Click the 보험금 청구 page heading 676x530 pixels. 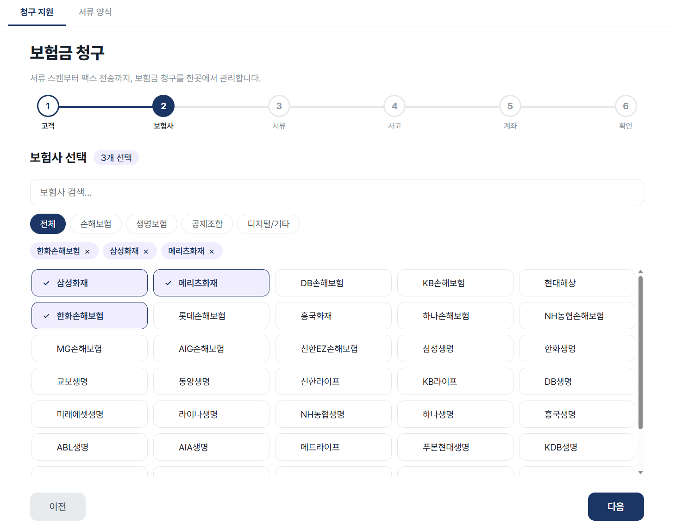pos(67,53)
